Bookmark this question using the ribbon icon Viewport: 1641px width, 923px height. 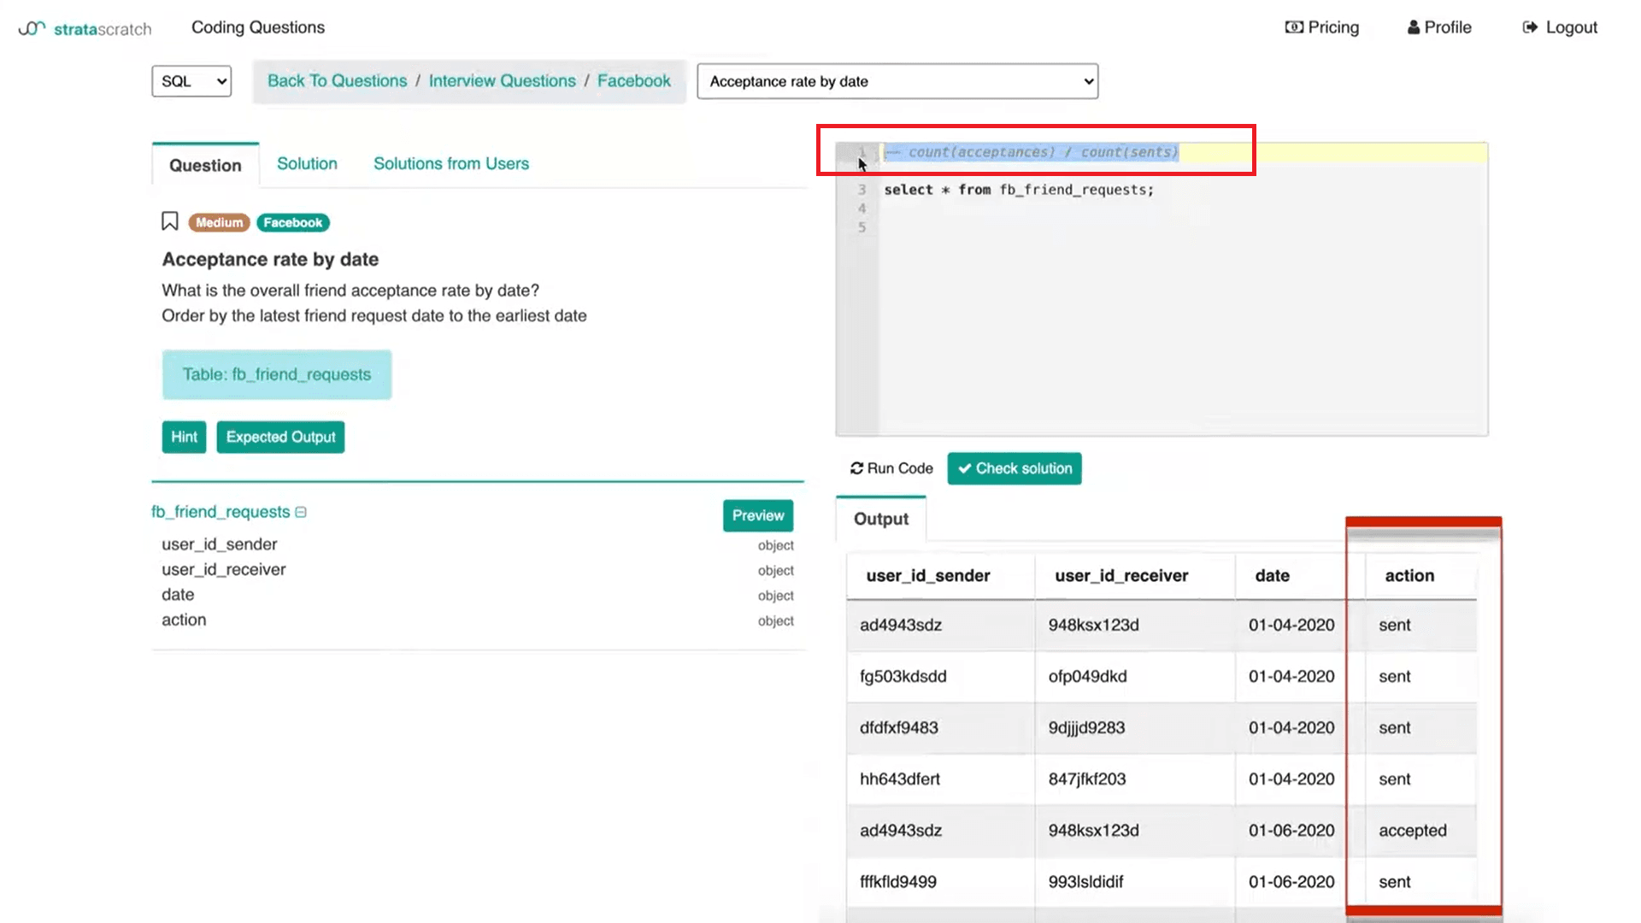pyautogui.click(x=169, y=221)
